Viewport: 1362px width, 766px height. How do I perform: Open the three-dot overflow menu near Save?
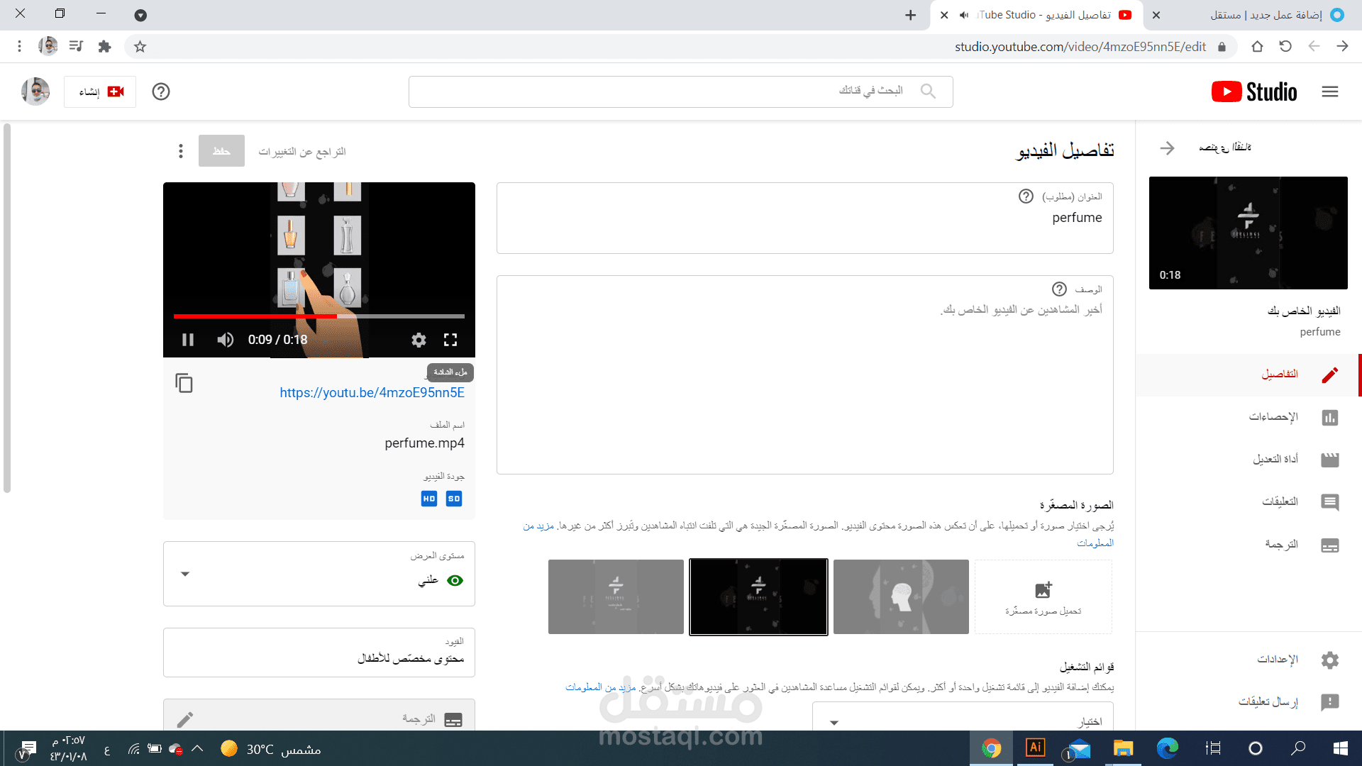(180, 151)
